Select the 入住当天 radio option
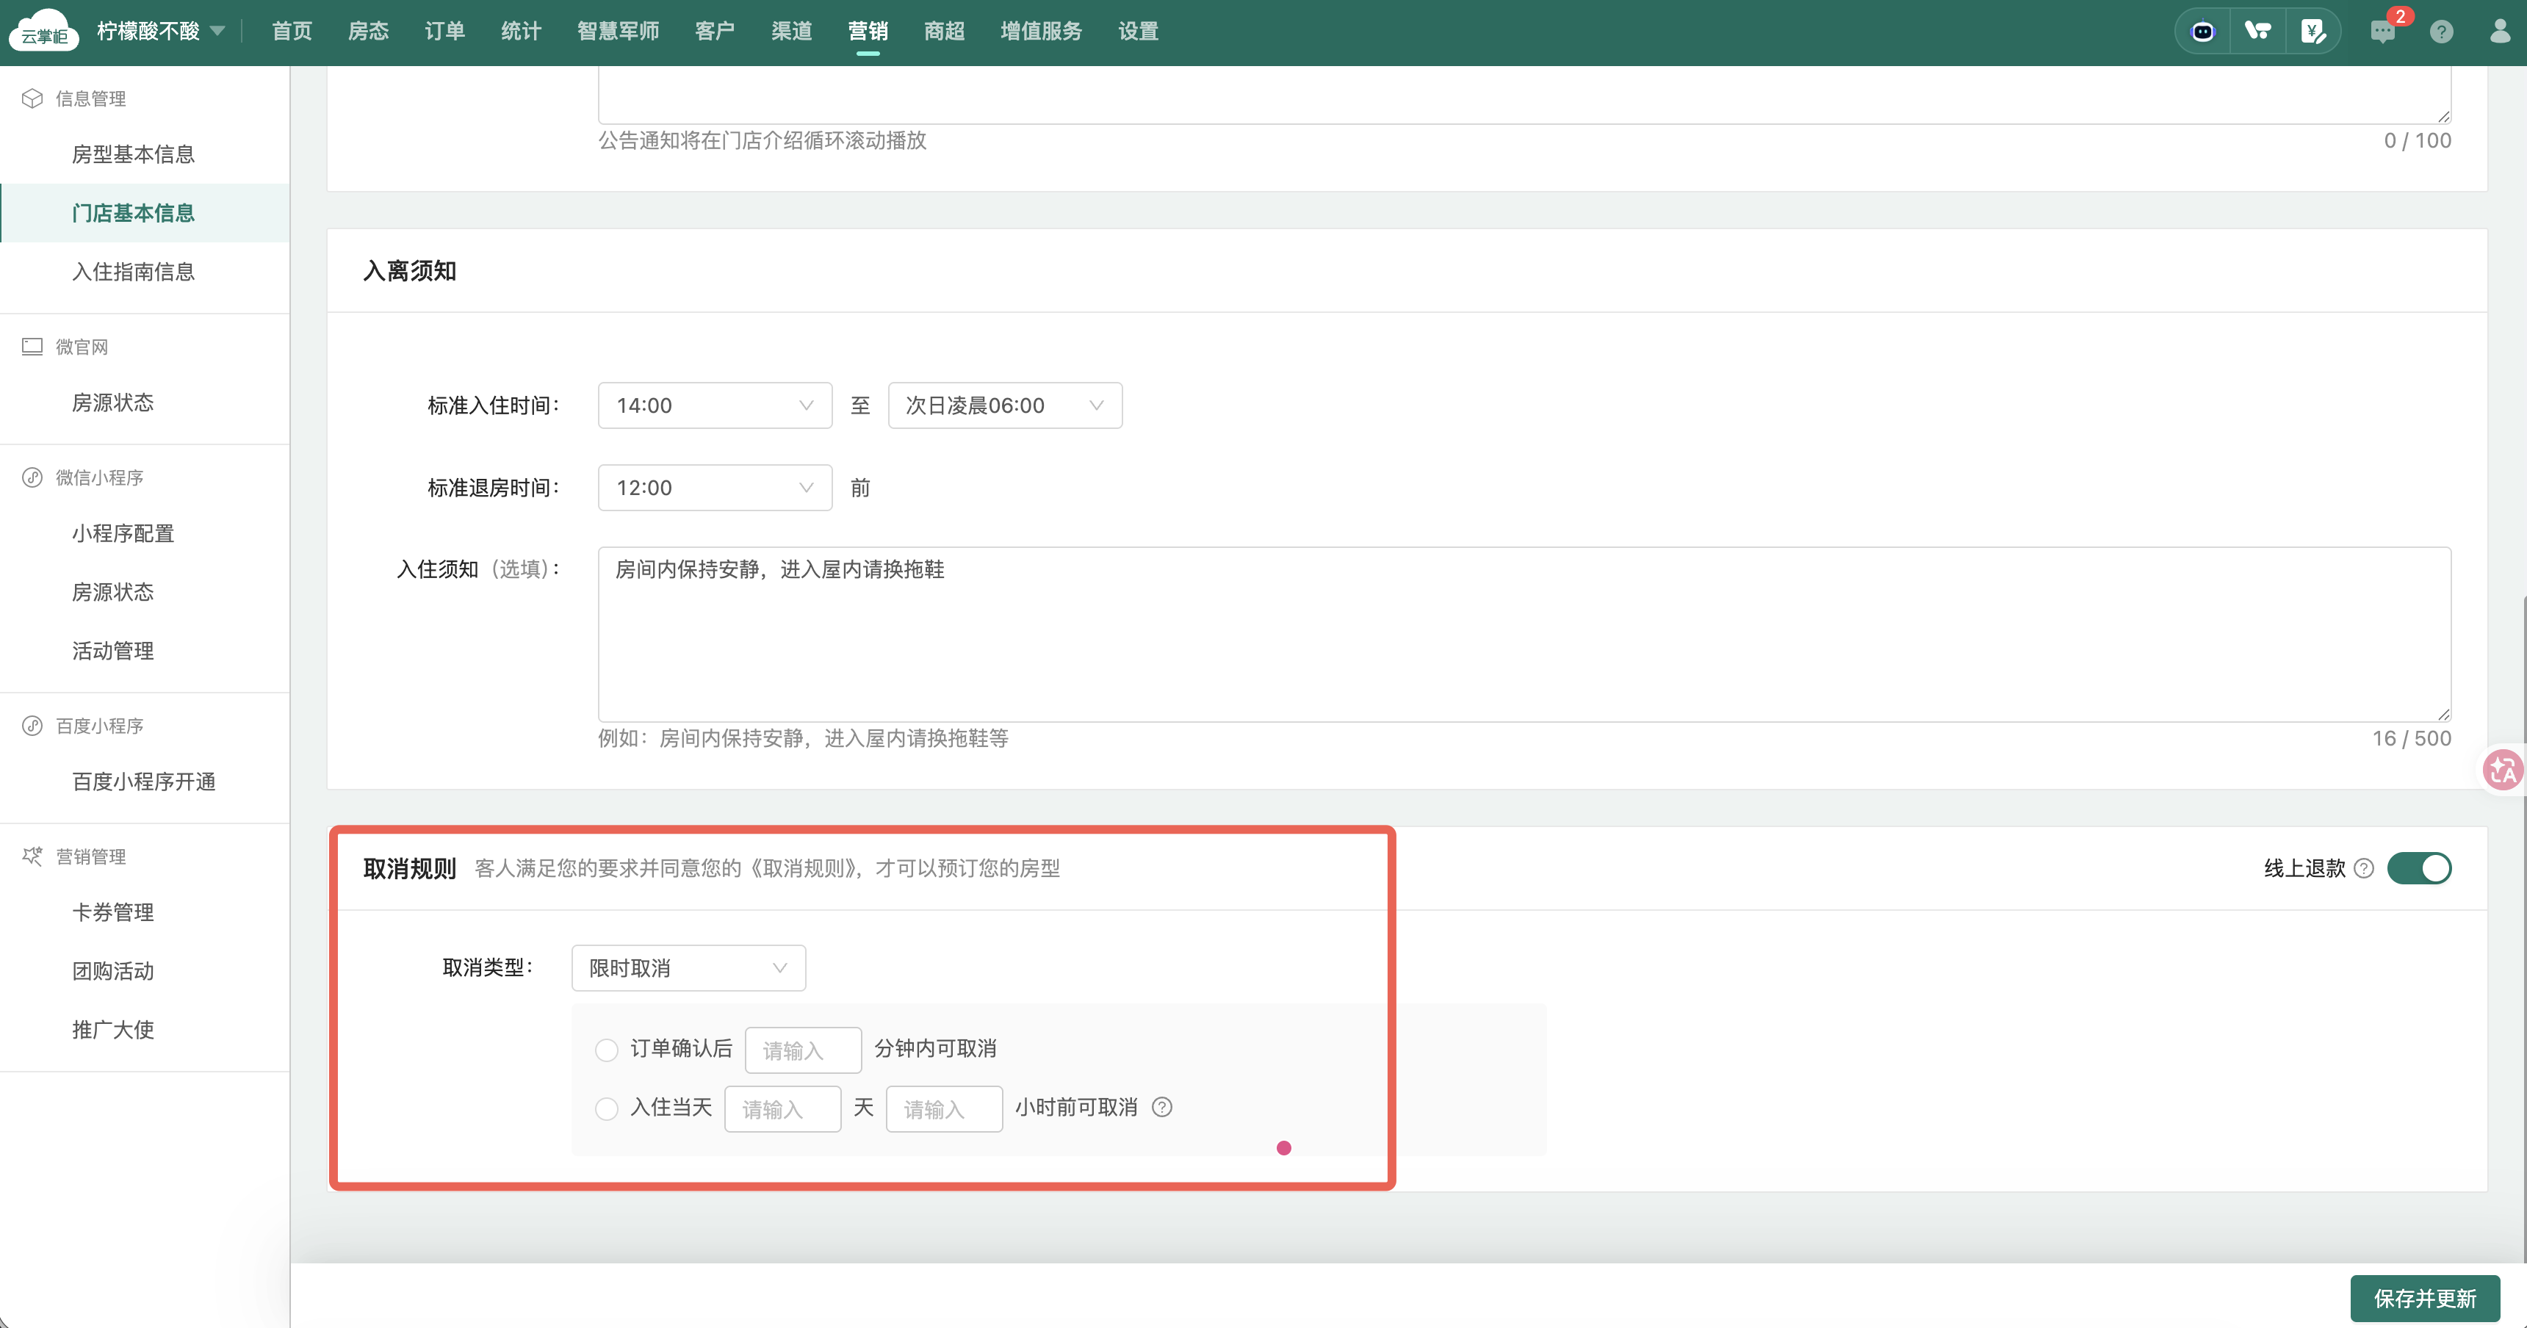The height and width of the screenshot is (1328, 2527). (606, 1108)
